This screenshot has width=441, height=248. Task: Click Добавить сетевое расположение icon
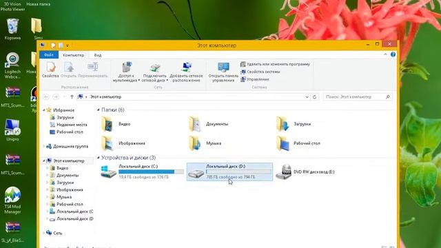186,67
